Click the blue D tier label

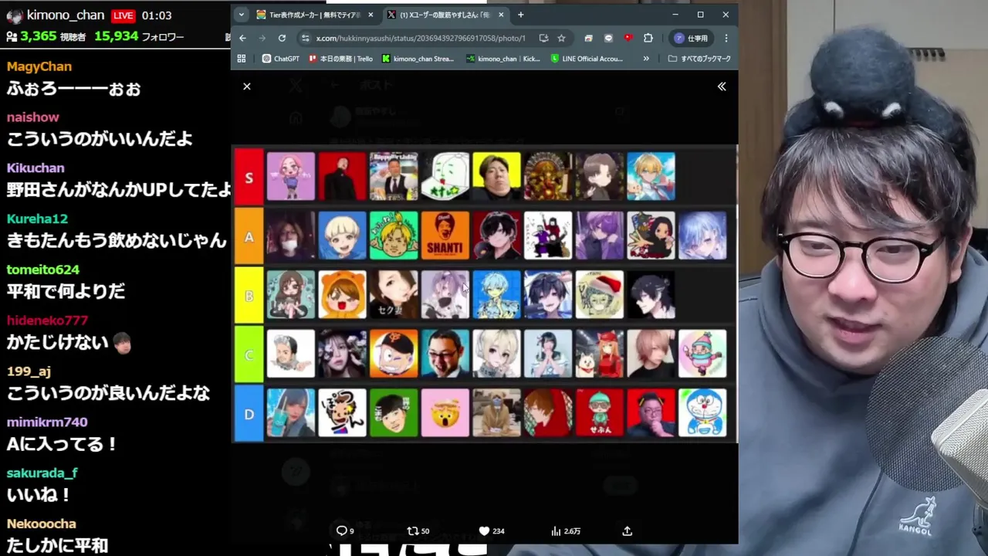[249, 414]
